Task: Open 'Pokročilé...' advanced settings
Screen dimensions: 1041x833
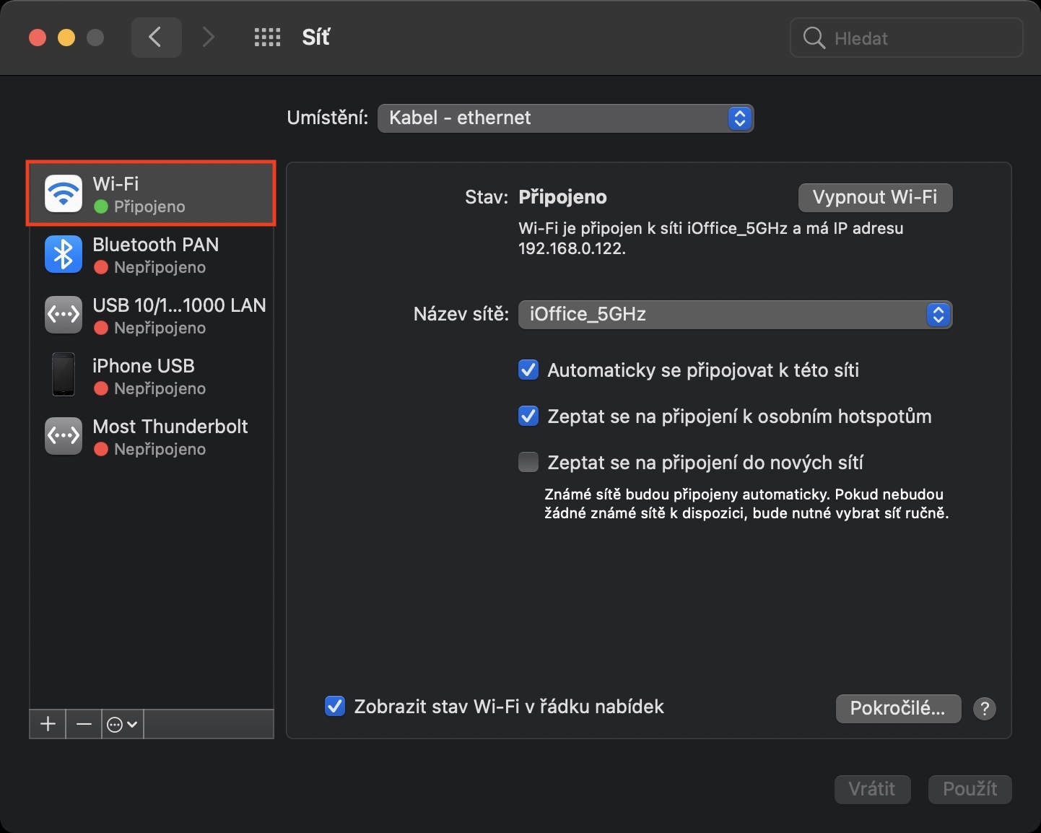Action: (898, 708)
